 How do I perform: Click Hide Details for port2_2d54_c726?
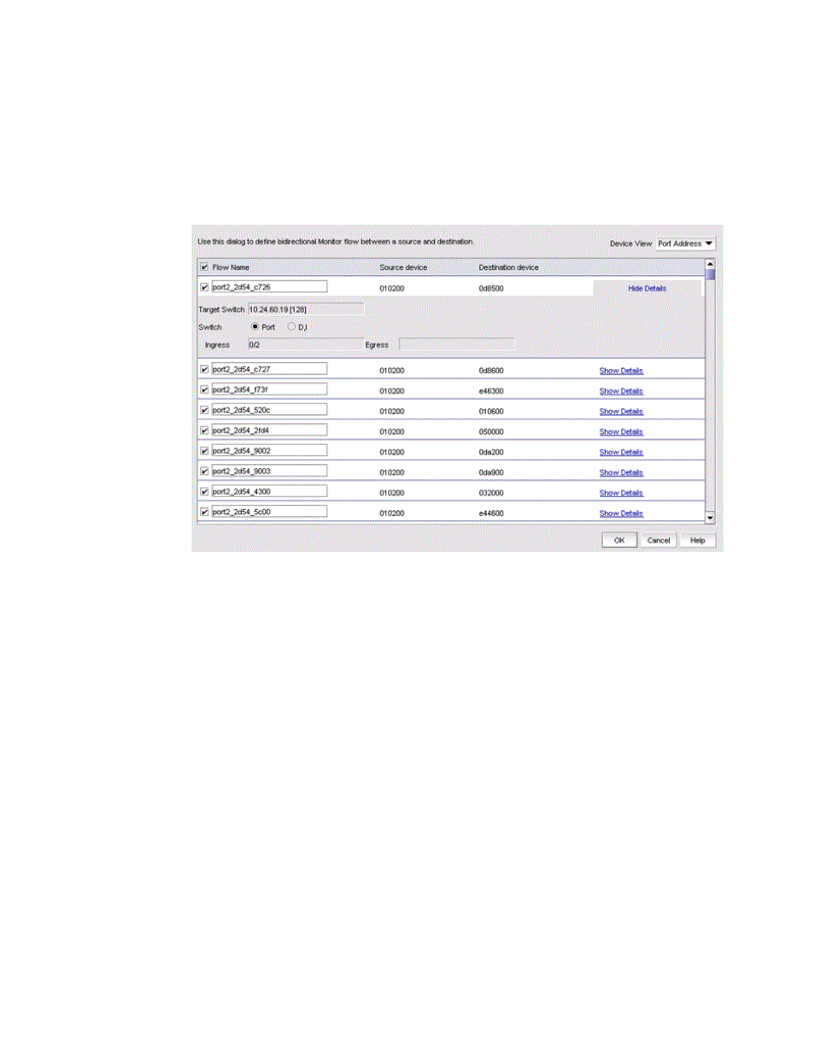[647, 289]
